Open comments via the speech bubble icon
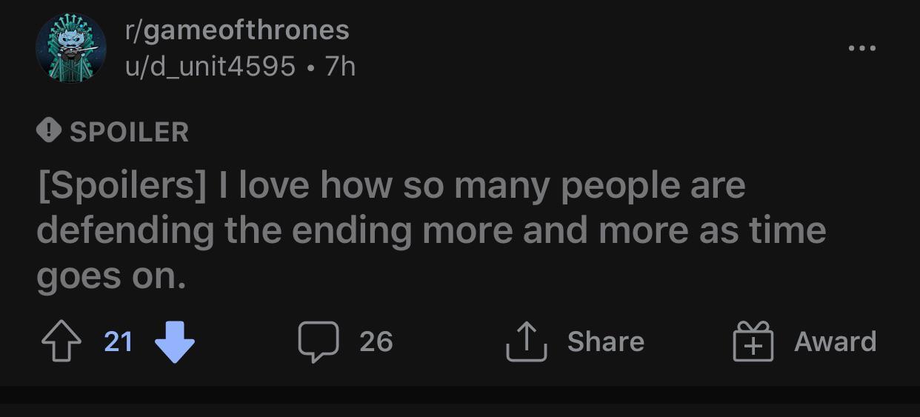The width and height of the screenshot is (920, 417). pos(318,341)
